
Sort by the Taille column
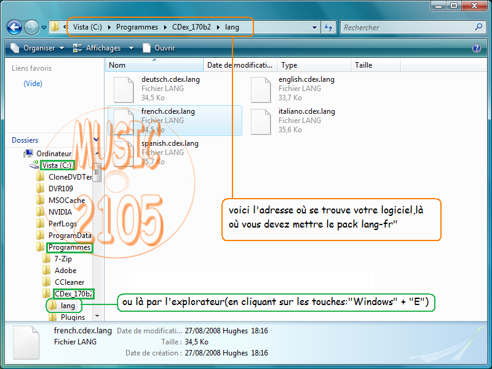point(375,65)
